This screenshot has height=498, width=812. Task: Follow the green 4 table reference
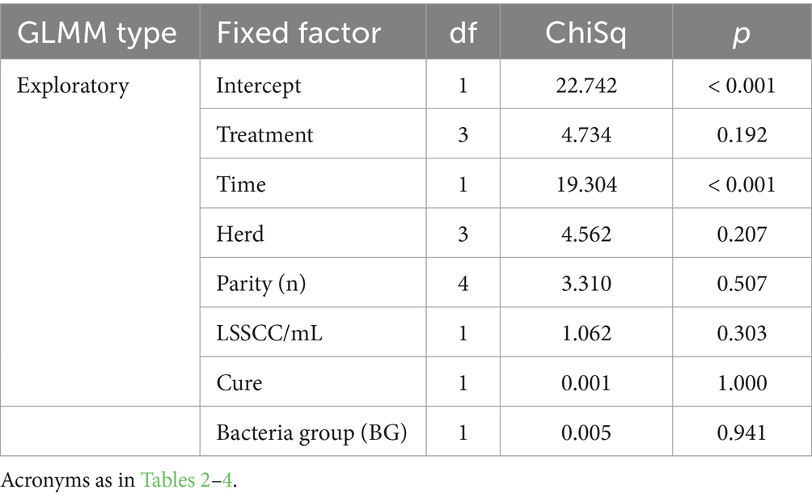pyautogui.click(x=226, y=480)
